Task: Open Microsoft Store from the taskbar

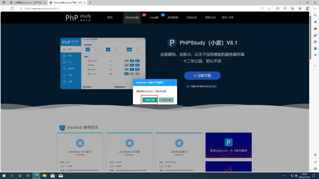Action: (x=52, y=176)
